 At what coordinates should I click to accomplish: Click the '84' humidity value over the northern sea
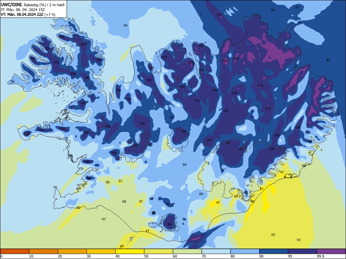(126, 25)
